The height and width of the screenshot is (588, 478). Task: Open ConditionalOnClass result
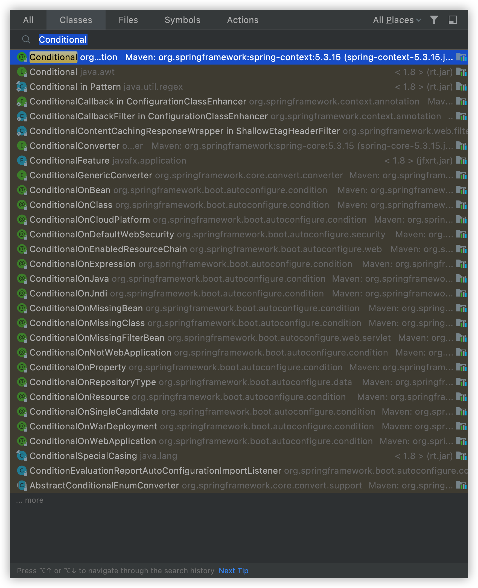pos(239,205)
